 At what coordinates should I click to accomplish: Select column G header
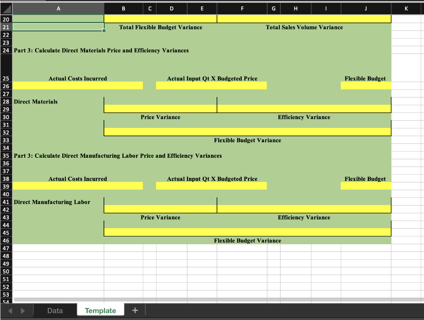(x=274, y=9)
